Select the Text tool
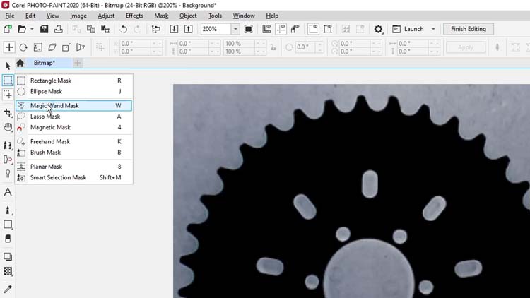This screenshot has width=530, height=298. (8, 192)
